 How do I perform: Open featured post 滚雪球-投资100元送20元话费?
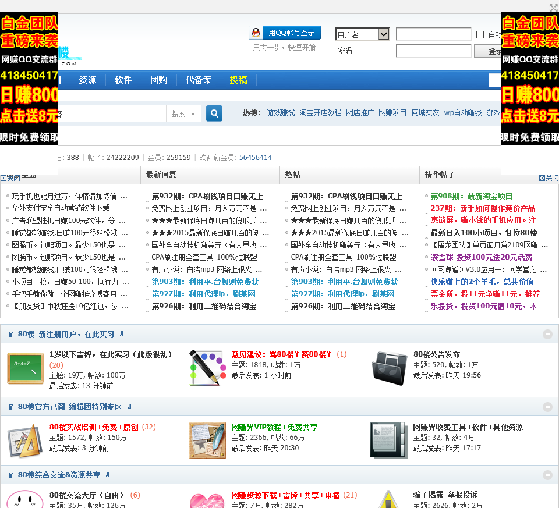(x=482, y=257)
